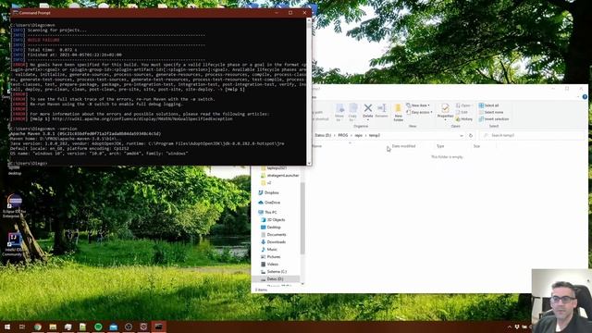592x333 pixels.
Task: Click Select all in the ribbon
Action: [x=489, y=105]
